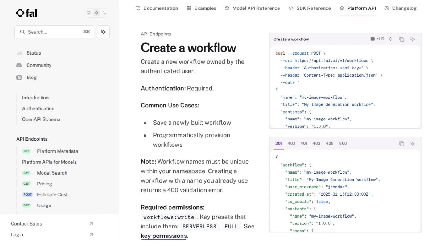Screen dimensions: 435x244
Task: Select 500 response tab
Action: point(343,143)
